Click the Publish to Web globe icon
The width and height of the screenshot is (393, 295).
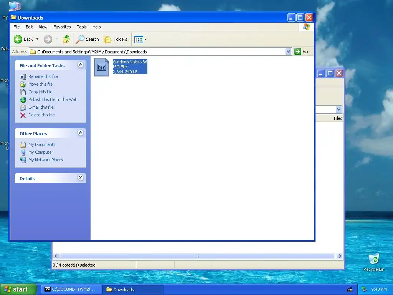coord(23,100)
